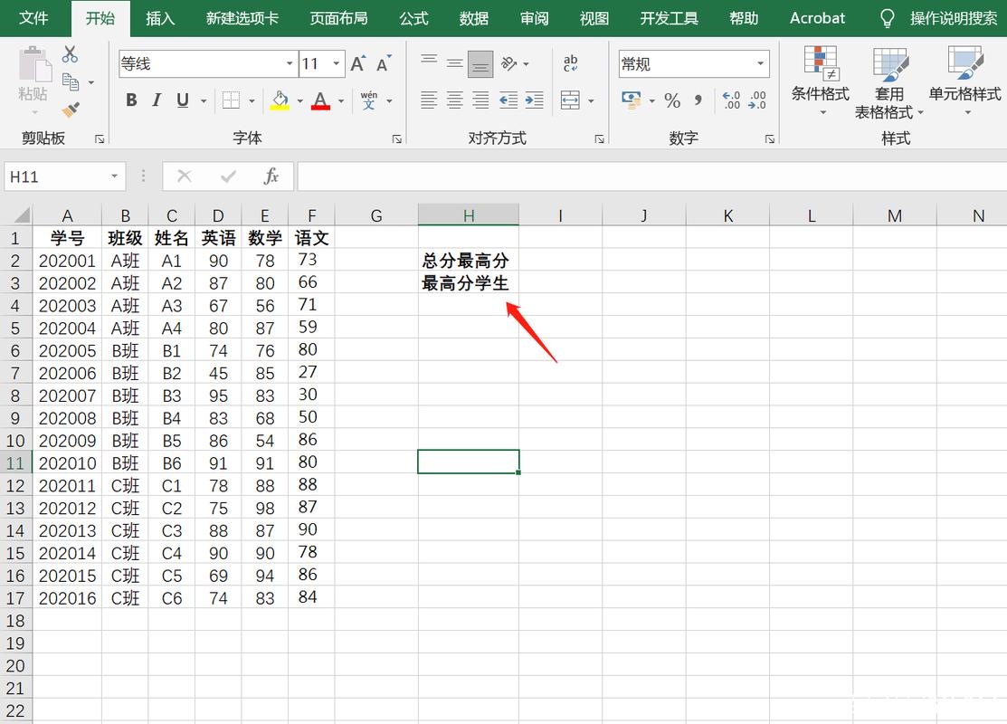Screen dimensions: 1007x724
Task: Select cell containing 总分最高分
Action: tap(468, 260)
